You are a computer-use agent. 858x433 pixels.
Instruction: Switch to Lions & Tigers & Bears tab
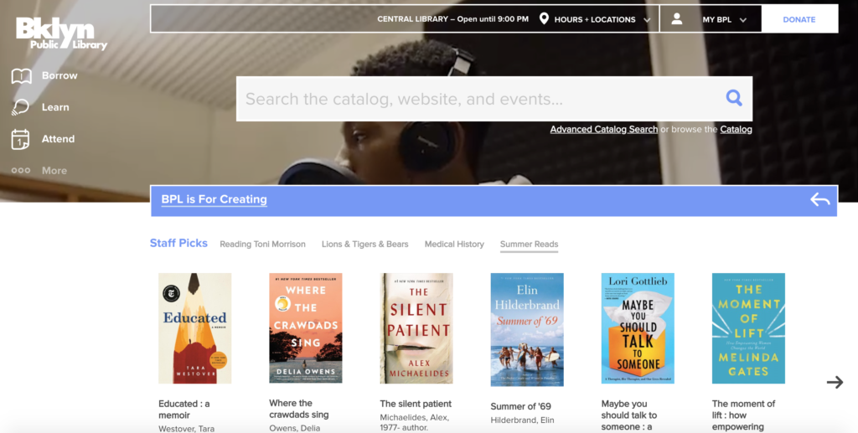(x=365, y=245)
